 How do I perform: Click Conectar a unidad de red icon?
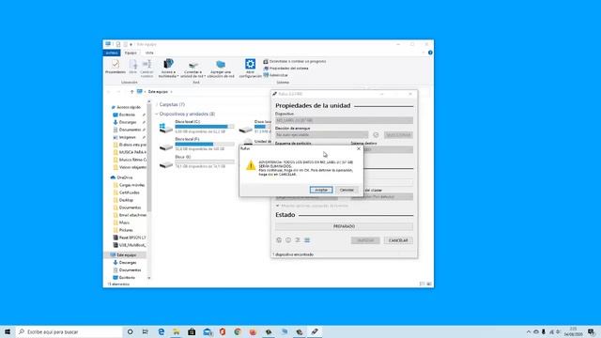193,69
